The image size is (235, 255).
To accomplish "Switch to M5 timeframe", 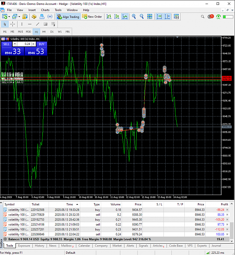I will pyautogui.click(x=12, y=32).
